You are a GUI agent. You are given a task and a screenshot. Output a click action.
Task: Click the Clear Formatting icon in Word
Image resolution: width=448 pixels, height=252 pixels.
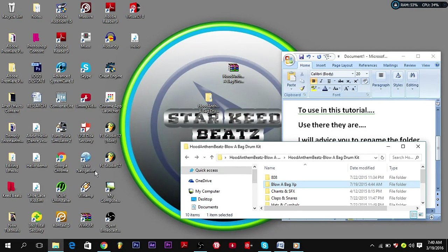click(x=365, y=81)
